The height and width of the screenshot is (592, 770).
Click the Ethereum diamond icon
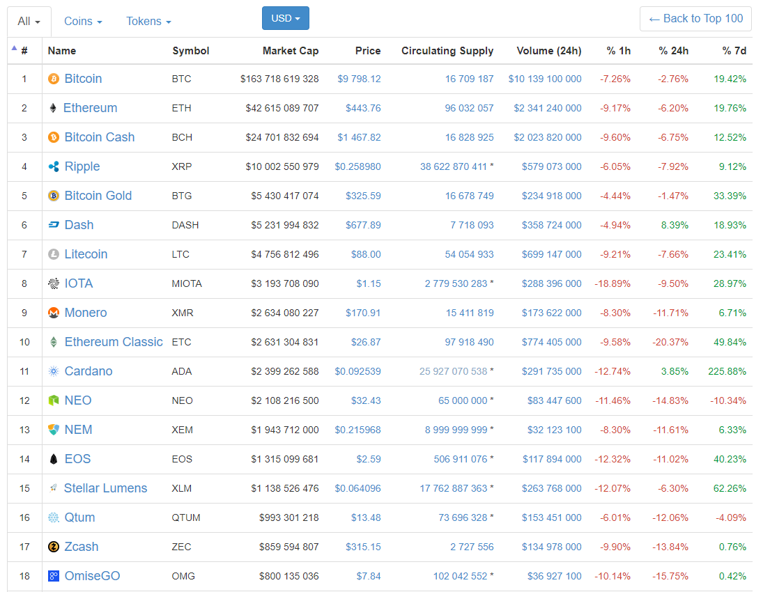click(x=53, y=108)
